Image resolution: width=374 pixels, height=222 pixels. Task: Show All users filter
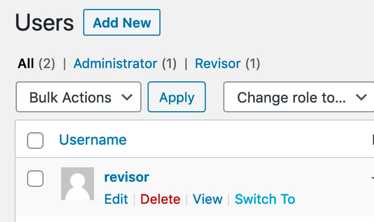click(25, 64)
